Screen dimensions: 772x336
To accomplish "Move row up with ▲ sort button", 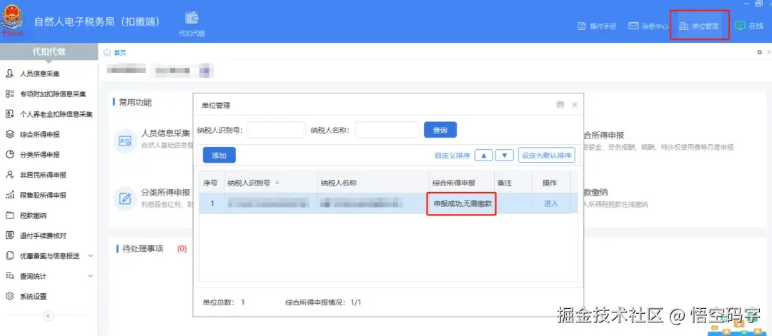I will [x=483, y=156].
